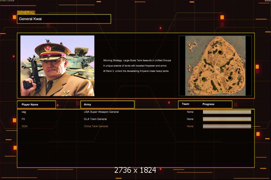The width and height of the screenshot is (271, 180).
Task: Click the 'unique arsenal of tanks' text line
Action: pyautogui.click(x=135, y=66)
